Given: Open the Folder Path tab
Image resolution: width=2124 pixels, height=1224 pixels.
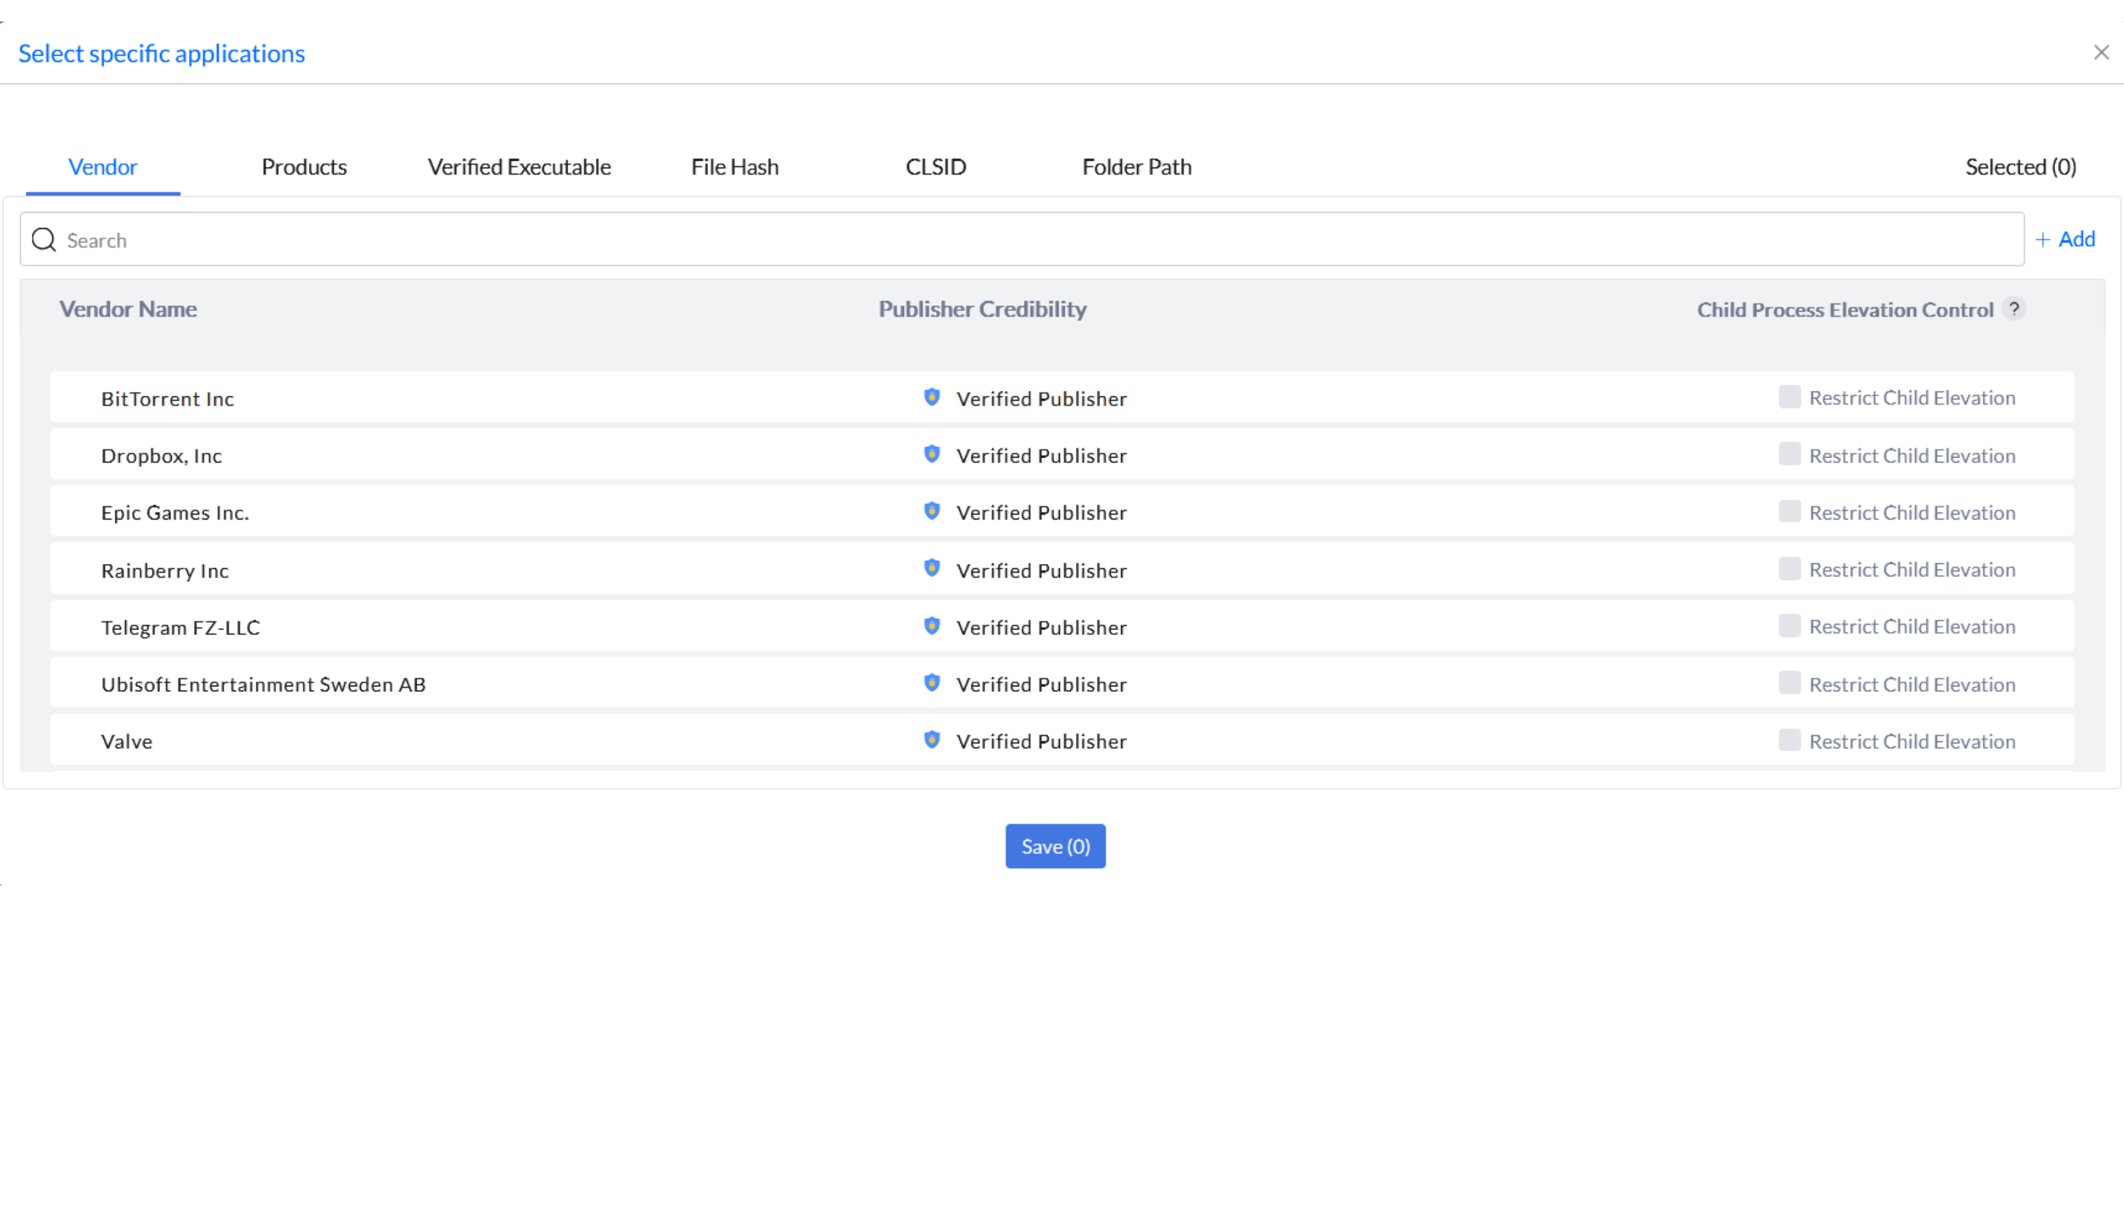Looking at the screenshot, I should 1136,166.
